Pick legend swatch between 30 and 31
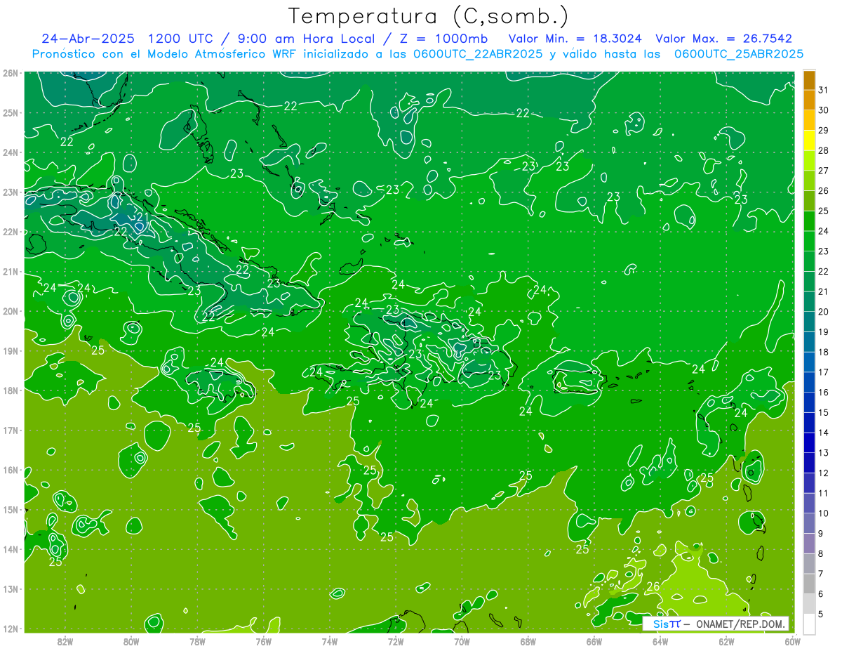The image size is (842, 651). pos(808,100)
